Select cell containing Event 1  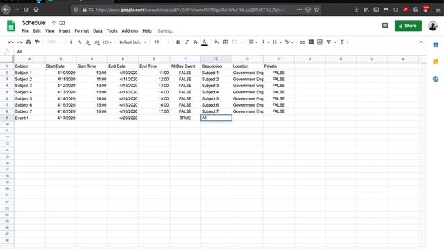[x=29, y=118]
